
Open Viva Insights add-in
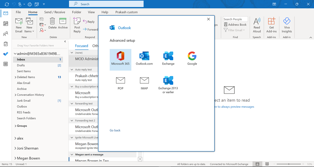tap(287, 25)
